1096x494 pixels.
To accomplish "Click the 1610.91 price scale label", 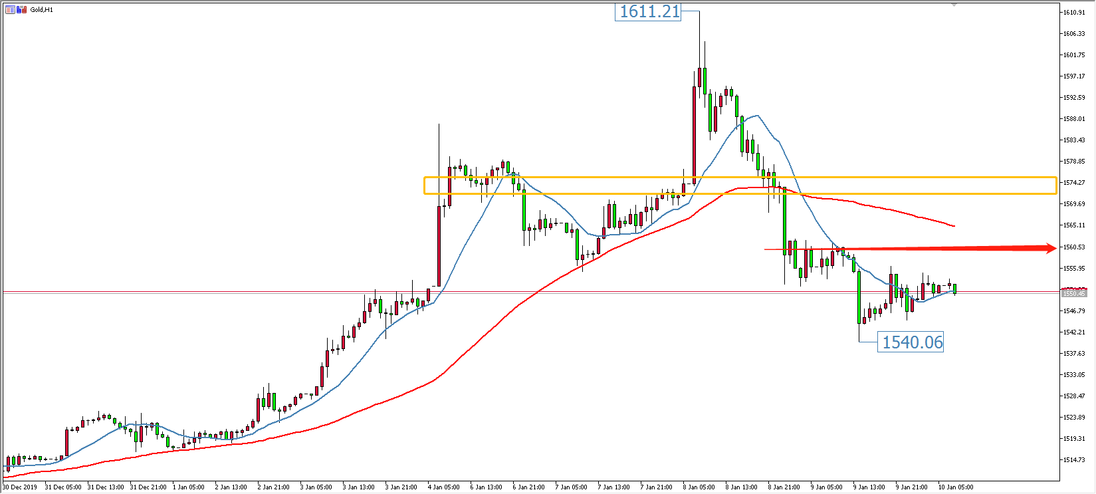I will pos(1073,13).
